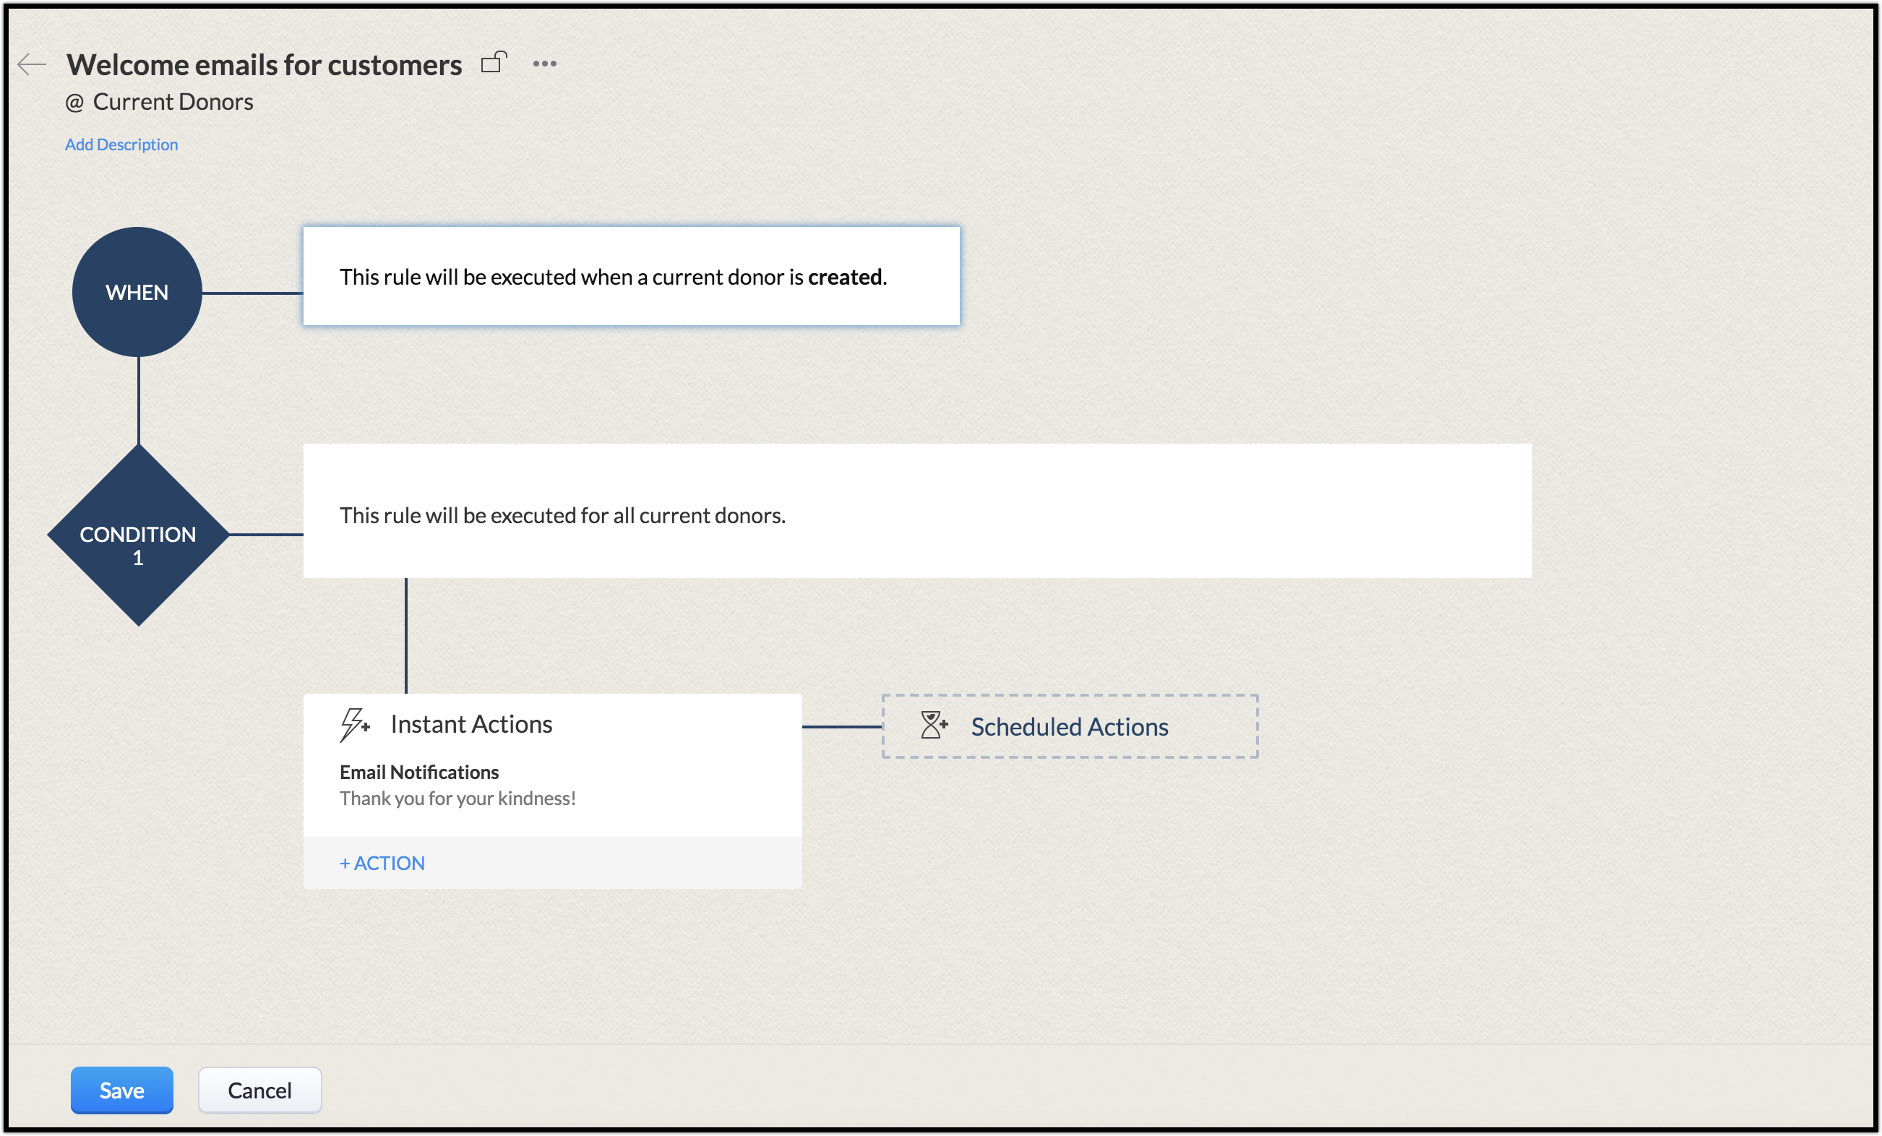Click the Add Description link

point(121,145)
